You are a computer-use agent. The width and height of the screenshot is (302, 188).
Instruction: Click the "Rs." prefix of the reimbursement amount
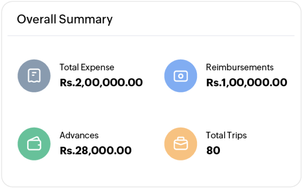coord(213,83)
